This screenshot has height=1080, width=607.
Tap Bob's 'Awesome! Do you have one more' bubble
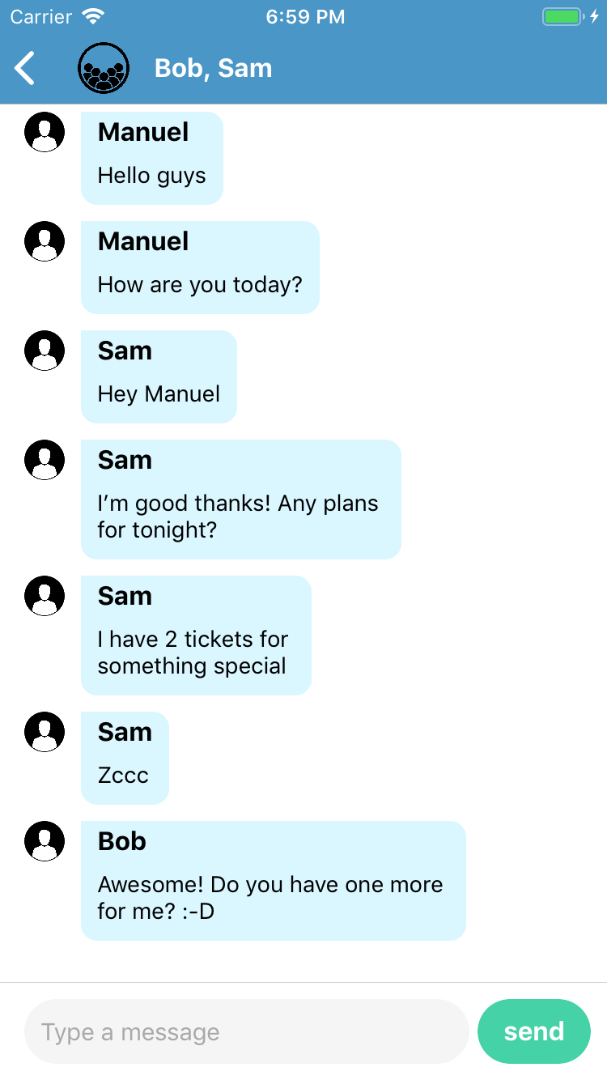274,882
